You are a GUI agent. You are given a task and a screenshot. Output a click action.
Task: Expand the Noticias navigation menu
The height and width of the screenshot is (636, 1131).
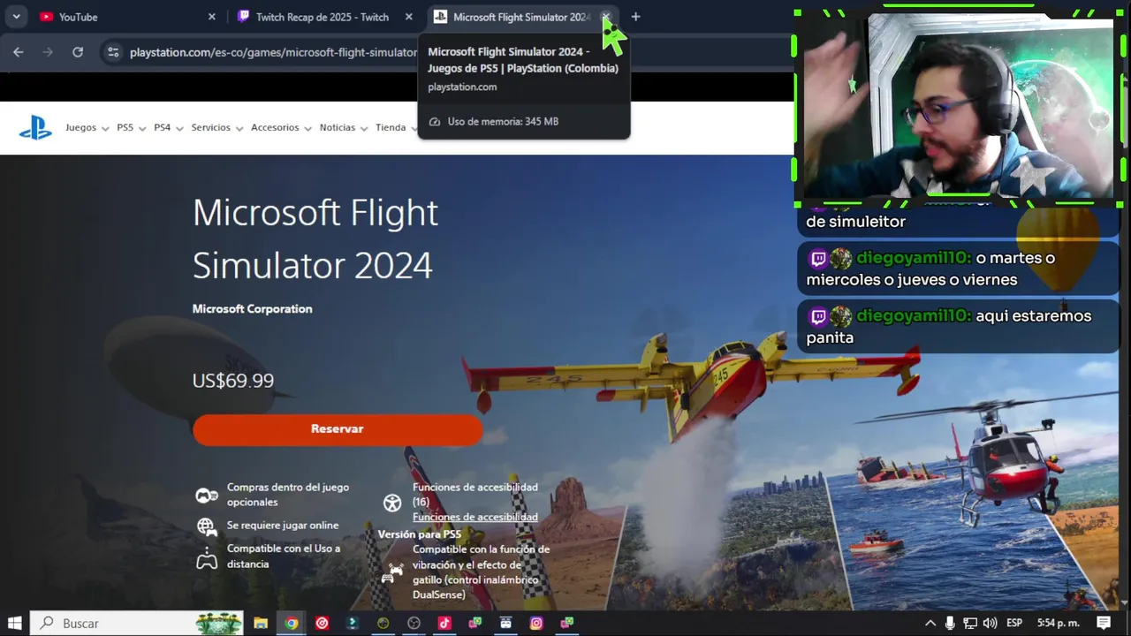coord(344,128)
